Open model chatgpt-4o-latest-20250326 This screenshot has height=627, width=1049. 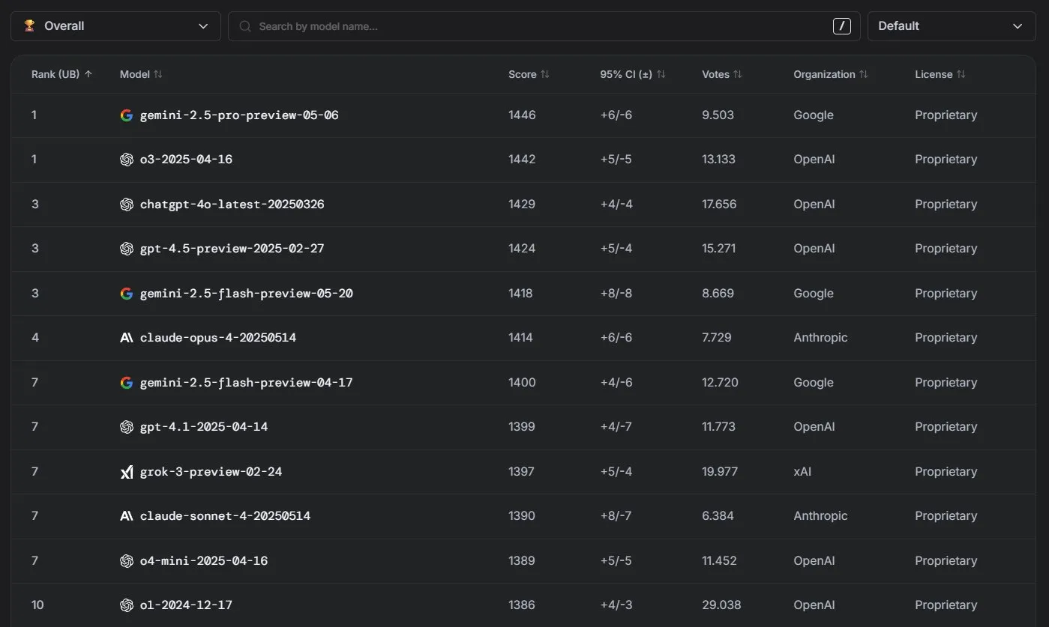[x=232, y=205]
